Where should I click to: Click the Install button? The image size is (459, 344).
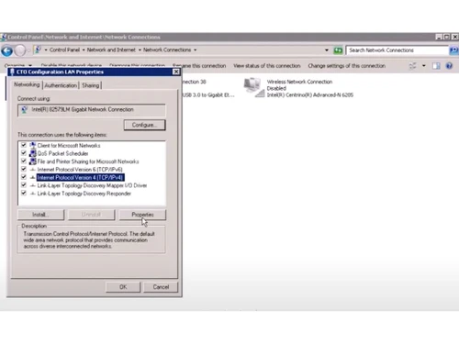[40, 215]
